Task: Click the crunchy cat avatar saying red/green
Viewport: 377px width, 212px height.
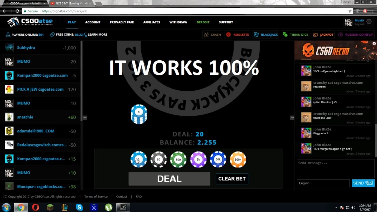Action: coord(306,86)
